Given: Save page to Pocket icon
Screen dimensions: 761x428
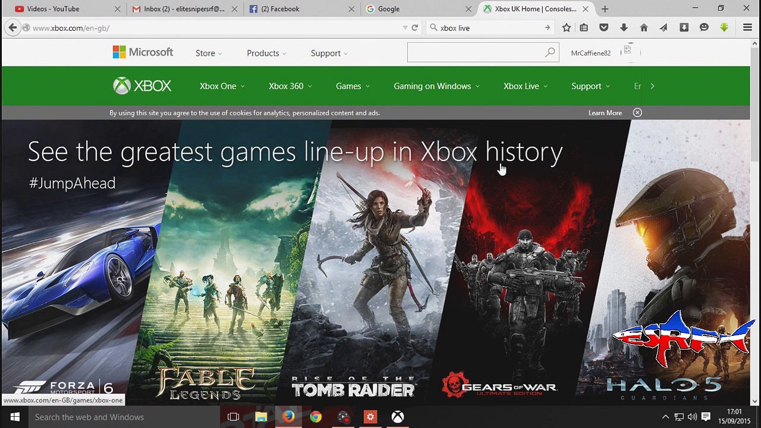Looking at the screenshot, I should (603, 27).
